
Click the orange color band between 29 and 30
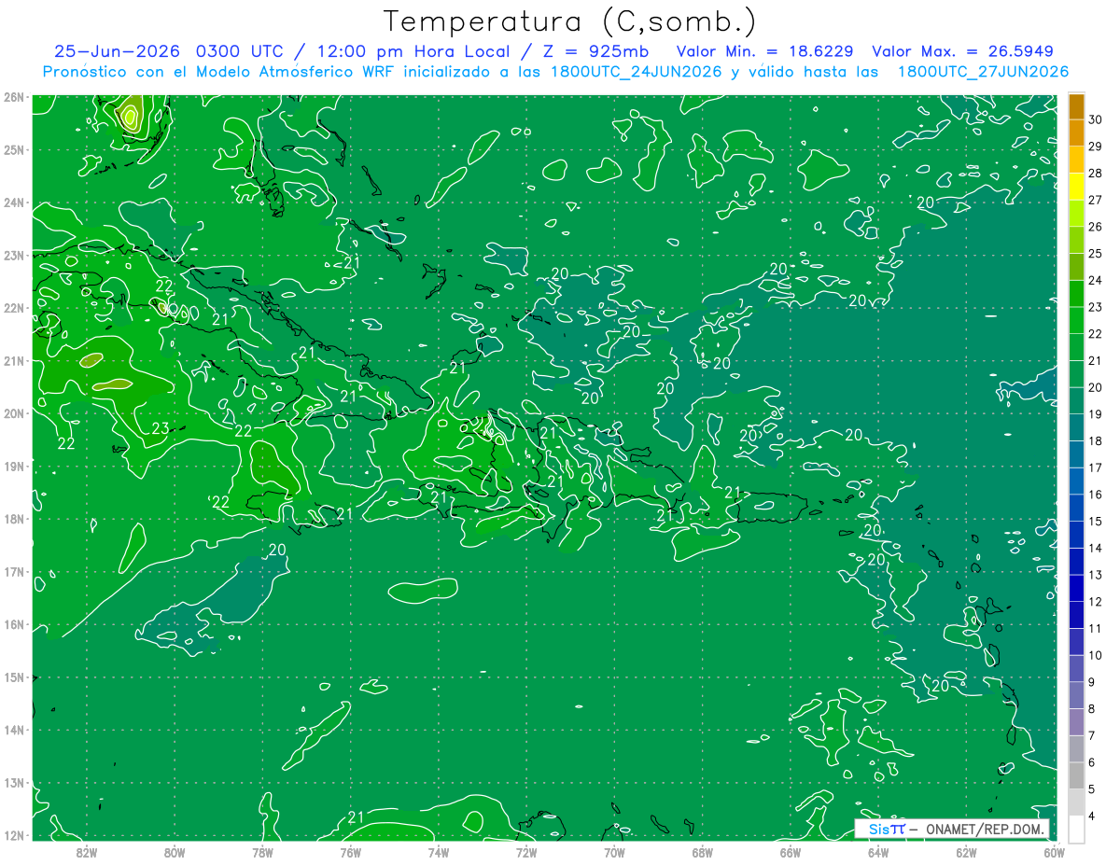click(1076, 133)
